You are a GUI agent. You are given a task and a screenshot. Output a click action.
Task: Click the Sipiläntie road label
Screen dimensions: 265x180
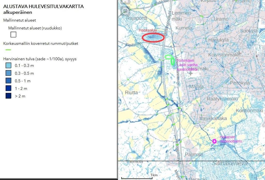[x=134, y=44]
